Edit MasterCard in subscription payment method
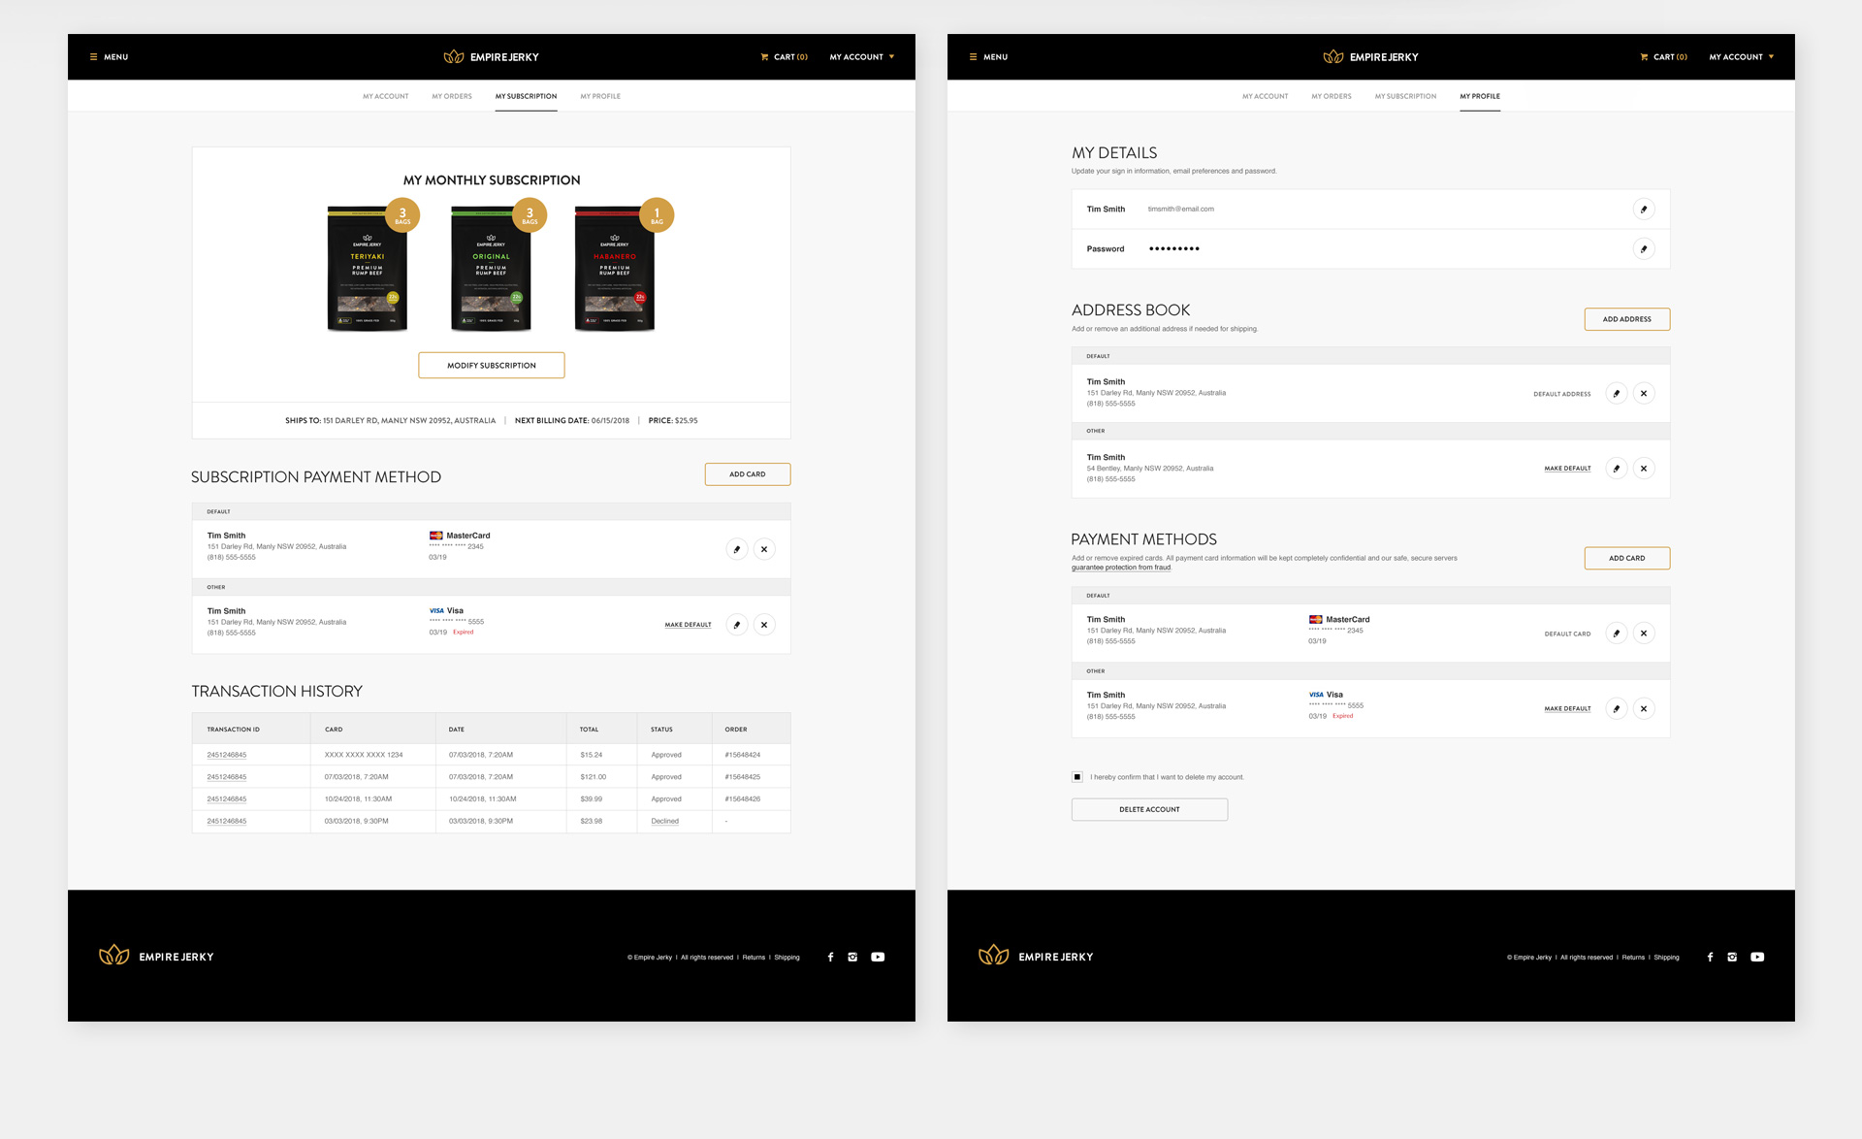This screenshot has width=1862, height=1139. coord(737,549)
